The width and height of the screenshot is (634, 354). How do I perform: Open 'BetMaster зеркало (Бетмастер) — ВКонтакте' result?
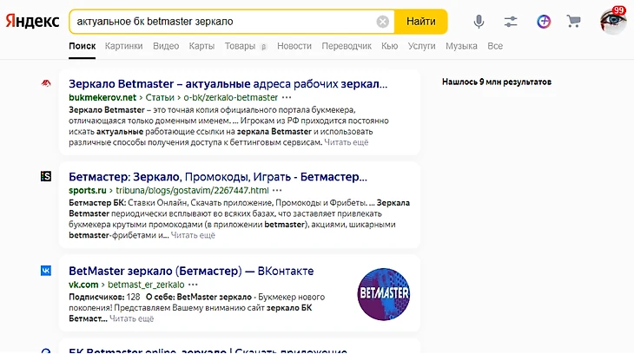click(x=191, y=271)
